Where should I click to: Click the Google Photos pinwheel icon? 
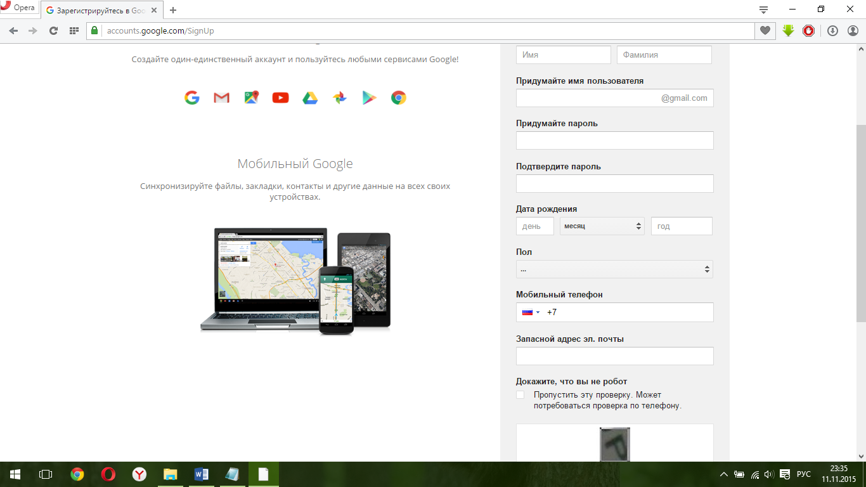pyautogui.click(x=340, y=98)
